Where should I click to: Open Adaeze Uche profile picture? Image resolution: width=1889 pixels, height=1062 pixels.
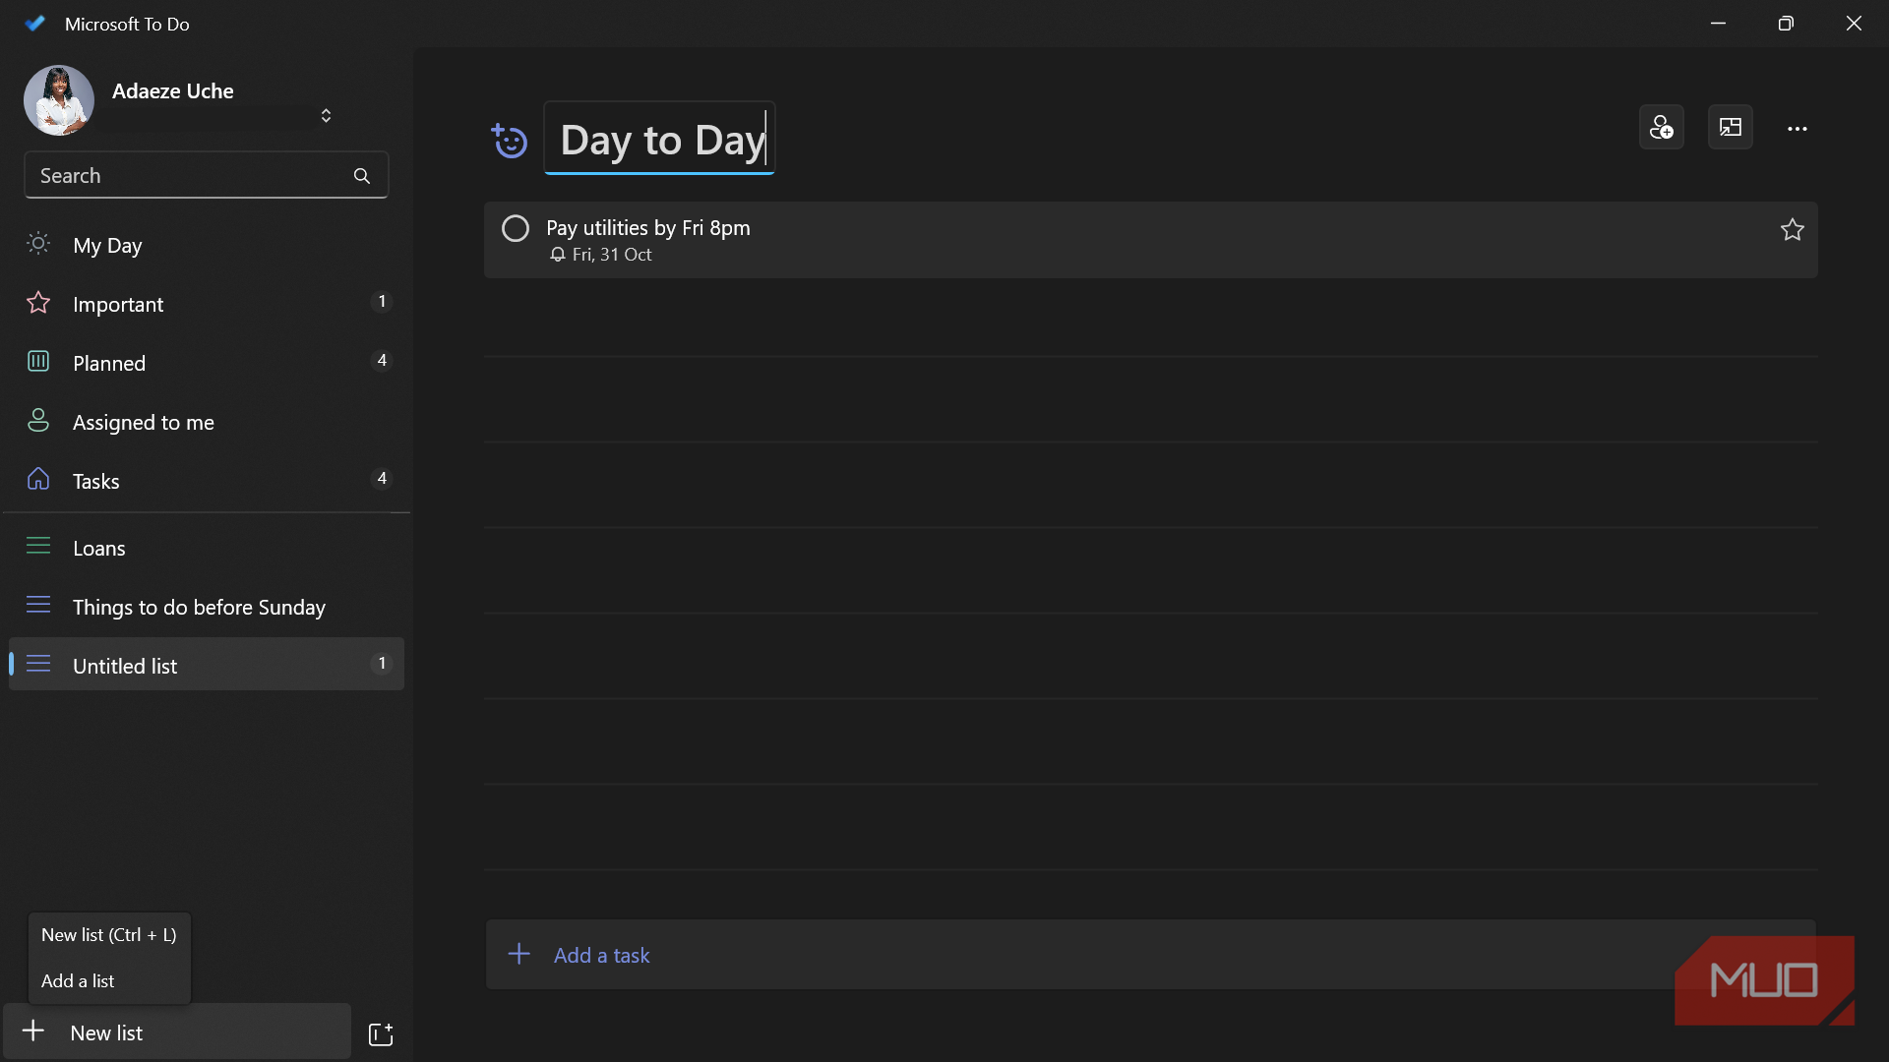click(59, 100)
